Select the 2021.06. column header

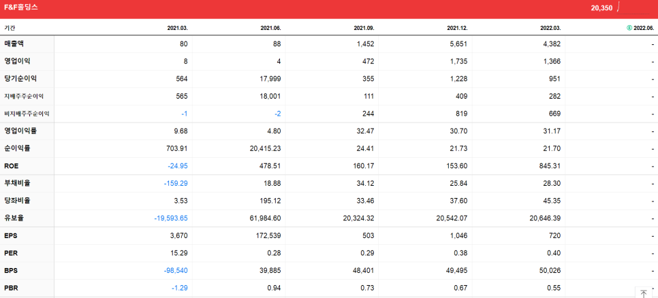pos(270,28)
